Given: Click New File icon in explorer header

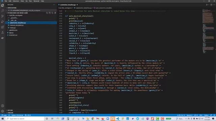Looking at the screenshot, I should [47, 13].
